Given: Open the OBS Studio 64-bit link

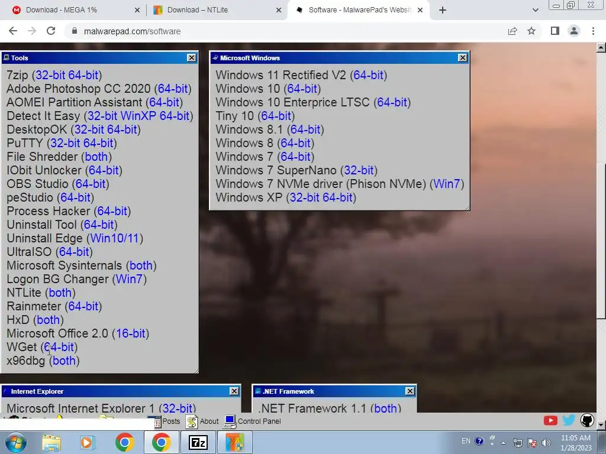Looking at the screenshot, I should (91, 184).
